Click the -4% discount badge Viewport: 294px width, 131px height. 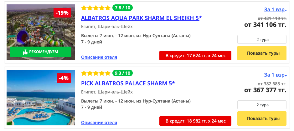(x=64, y=78)
